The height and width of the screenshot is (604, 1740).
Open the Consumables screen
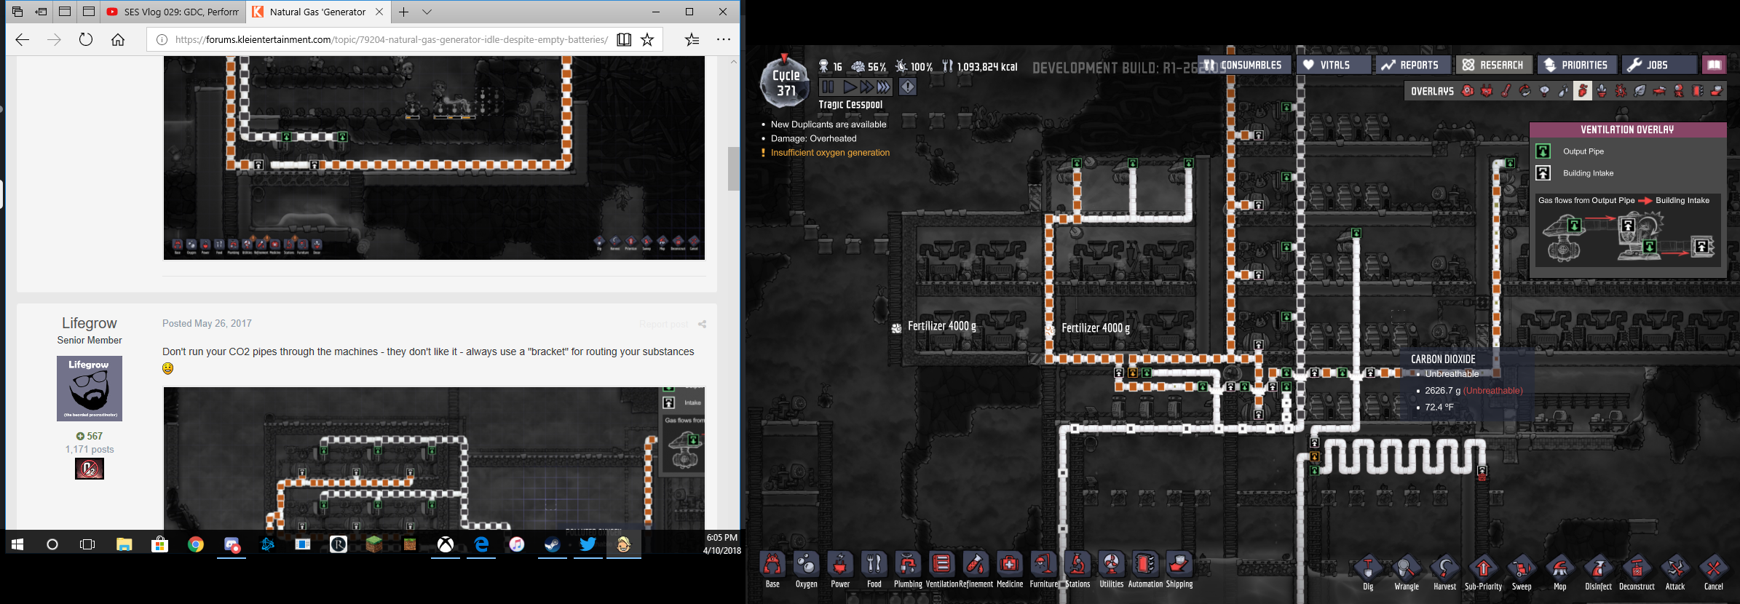pos(1243,65)
